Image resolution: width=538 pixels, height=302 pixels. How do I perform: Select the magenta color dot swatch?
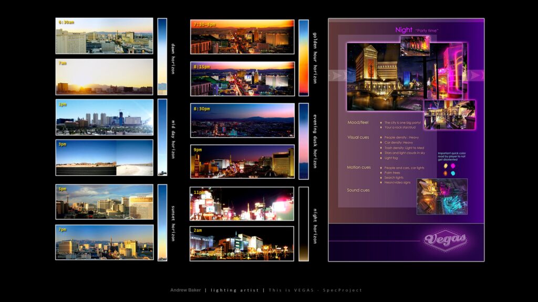pyautogui.click(x=453, y=166)
